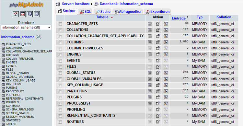Image resolution: width=243 pixels, height=126 pixels.
Task: Sort by the Tabelle column header
Action: [102, 17]
